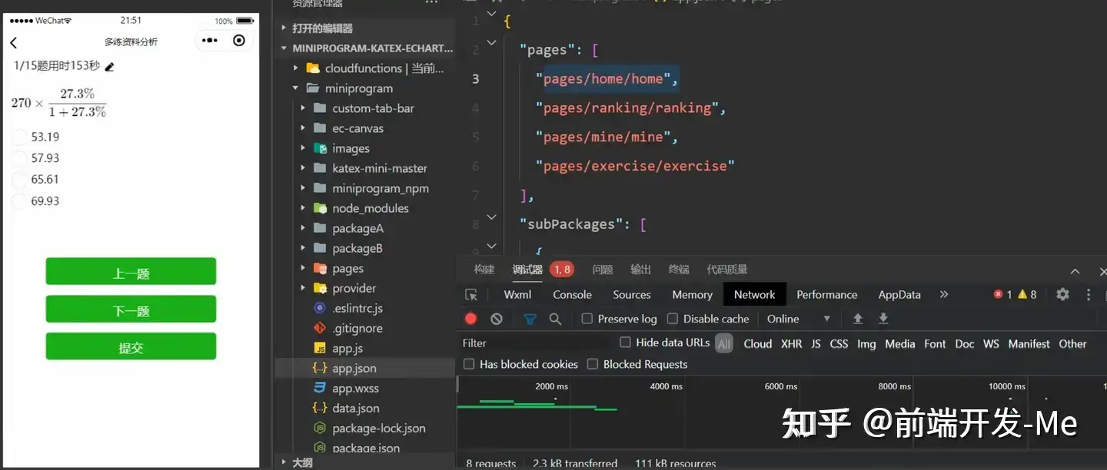This screenshot has height=470, width=1107.
Task: Switch to the Performance tab
Action: click(826, 294)
